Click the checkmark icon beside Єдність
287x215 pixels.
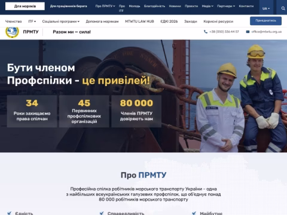[9, 213]
